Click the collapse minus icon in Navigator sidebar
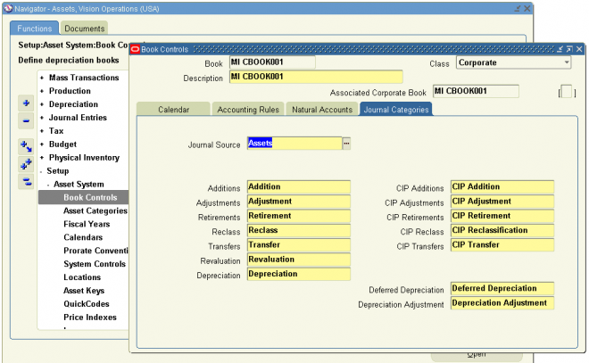The height and width of the screenshot is (363, 589). click(x=26, y=121)
